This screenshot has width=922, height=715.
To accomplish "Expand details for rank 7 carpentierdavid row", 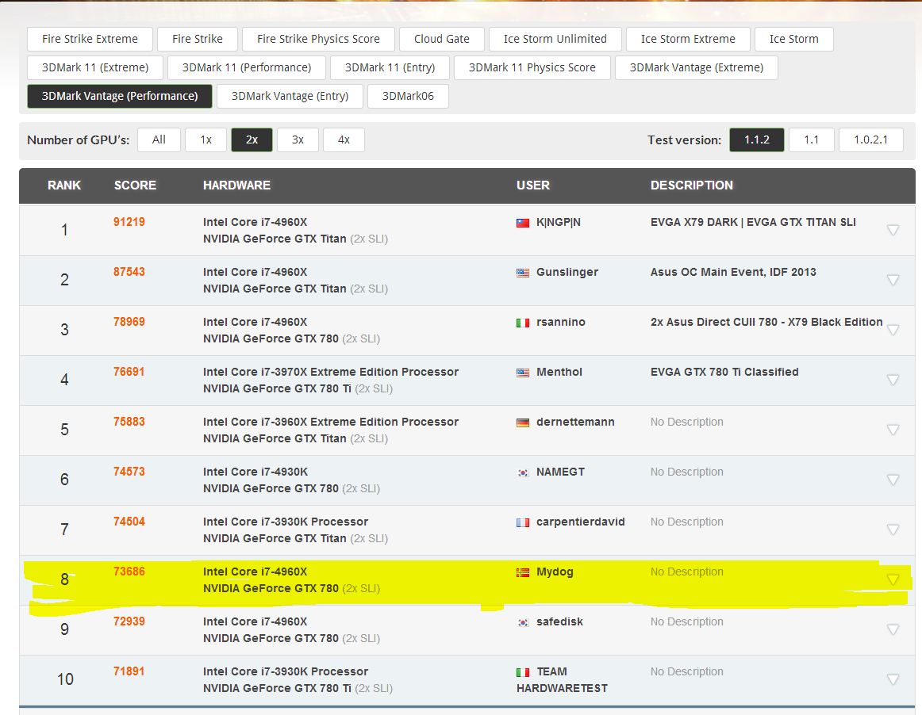I will pos(893,530).
